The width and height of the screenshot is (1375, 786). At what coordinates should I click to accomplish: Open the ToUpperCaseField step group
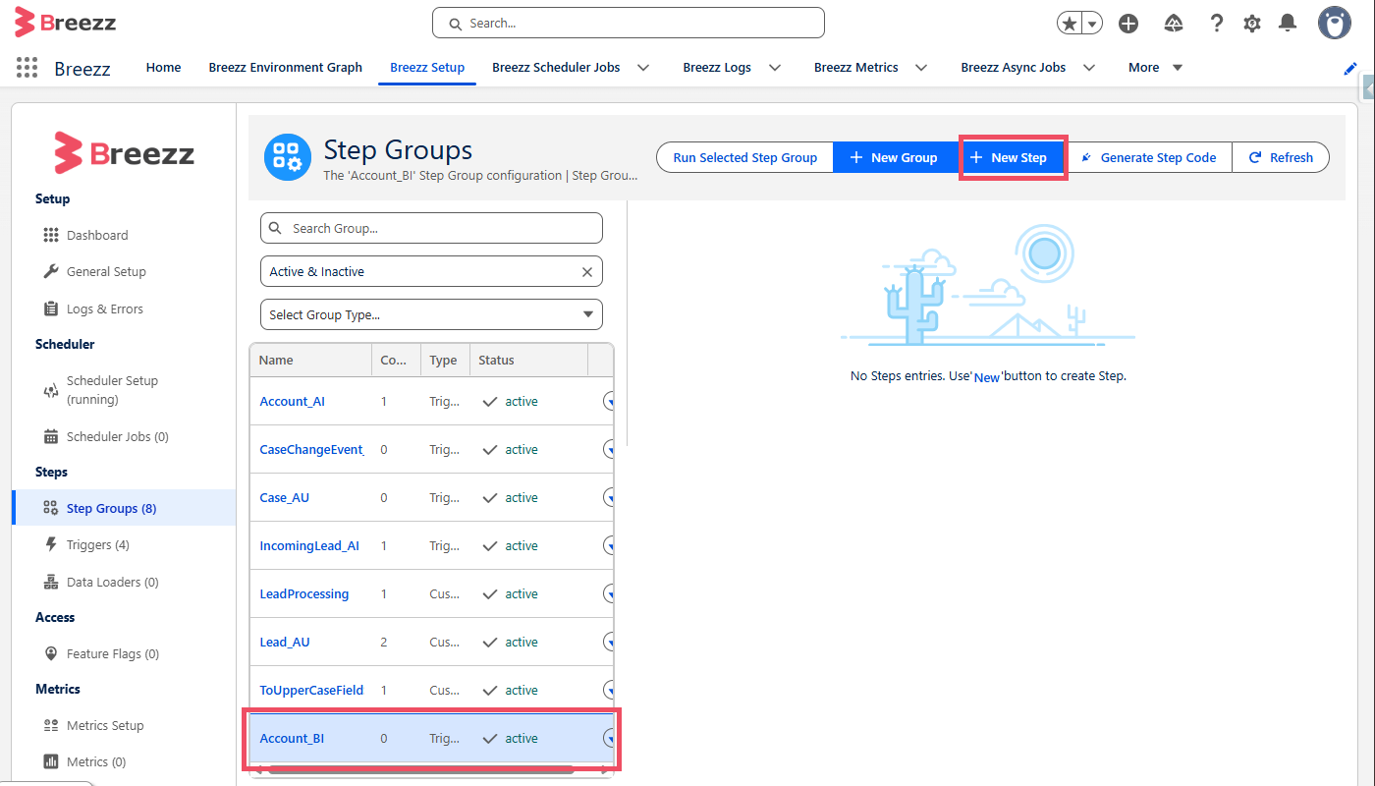311,690
